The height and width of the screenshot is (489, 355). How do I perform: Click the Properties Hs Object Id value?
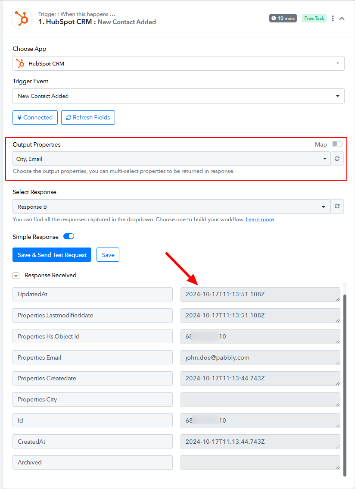pyautogui.click(x=260, y=336)
